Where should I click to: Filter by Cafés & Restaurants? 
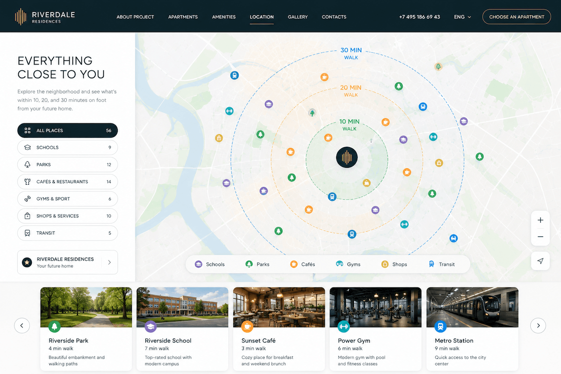[67, 182]
